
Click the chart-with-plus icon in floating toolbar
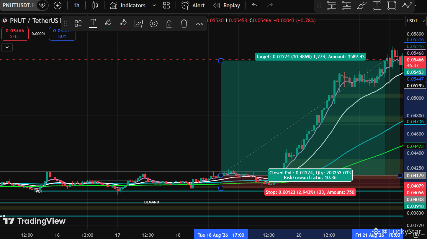coord(139,24)
